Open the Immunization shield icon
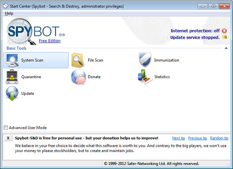The image size is (233, 169). [x=145, y=60]
